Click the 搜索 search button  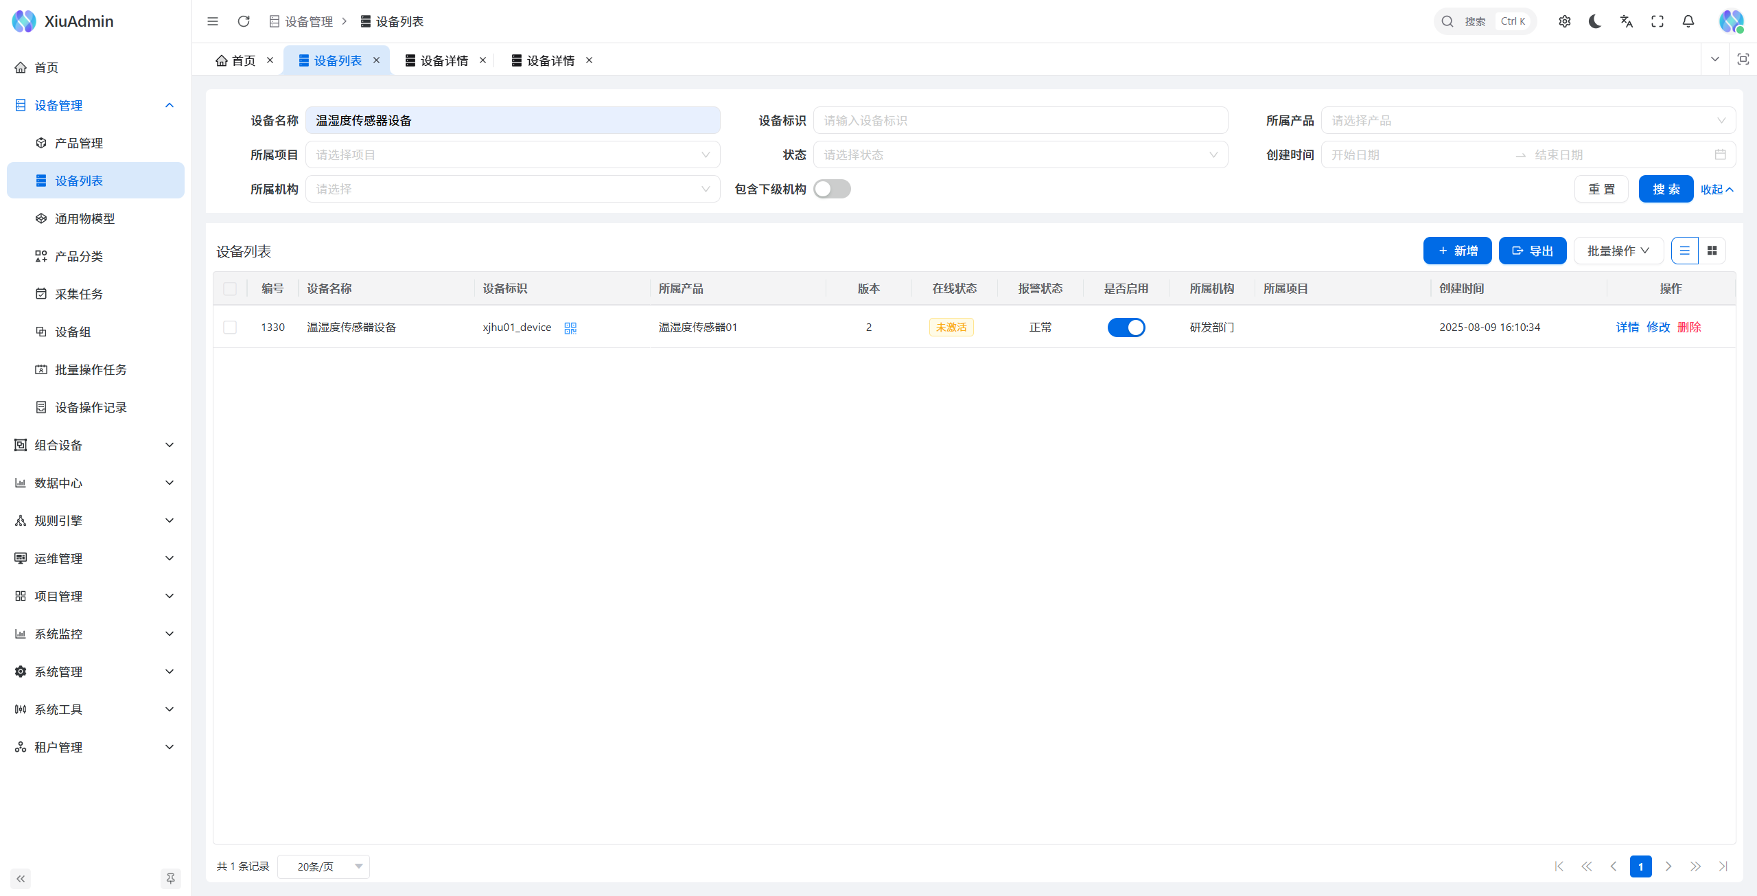pyautogui.click(x=1666, y=189)
